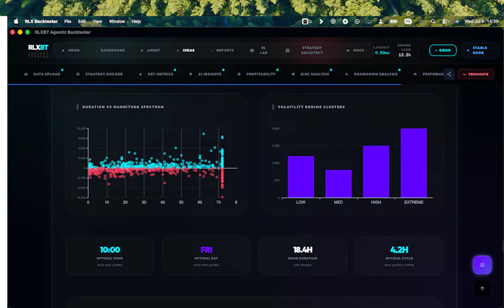
Task: Click the red Terminate button
Action: coord(476,74)
